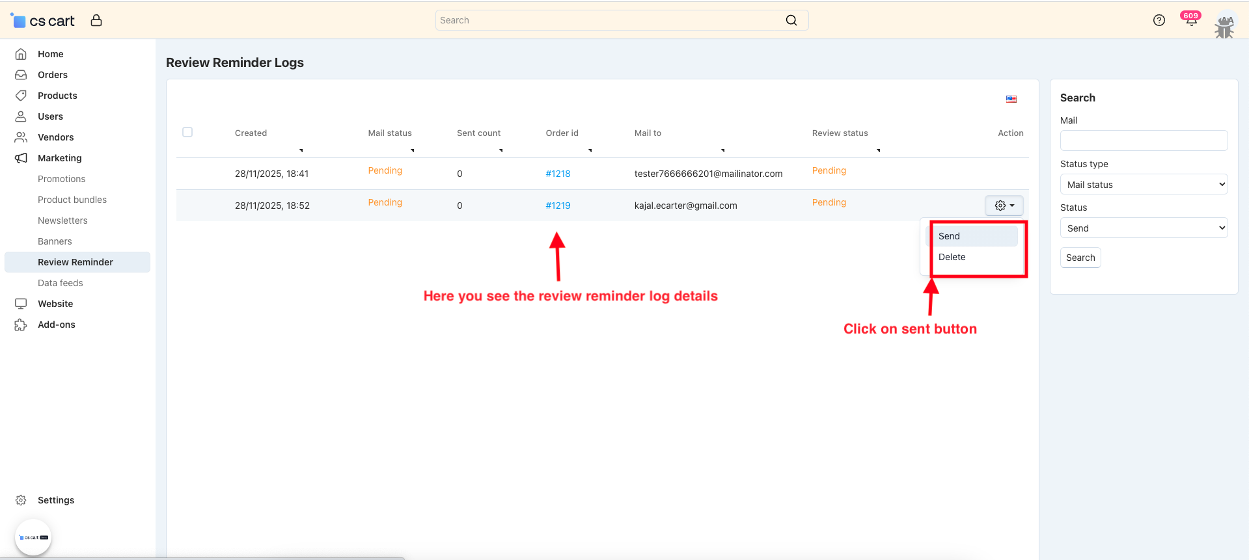The width and height of the screenshot is (1249, 560).
Task: Open the gear action dropdown for order #1219
Action: pyautogui.click(x=1004, y=206)
